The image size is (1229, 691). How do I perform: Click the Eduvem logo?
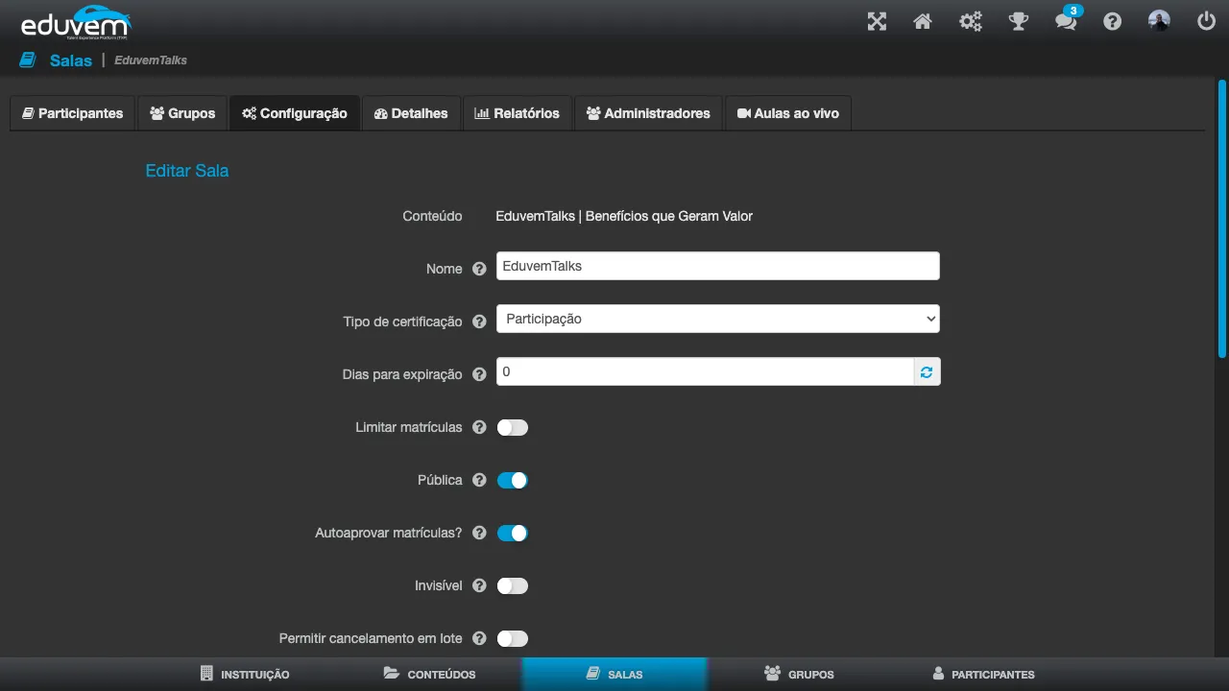75,20
